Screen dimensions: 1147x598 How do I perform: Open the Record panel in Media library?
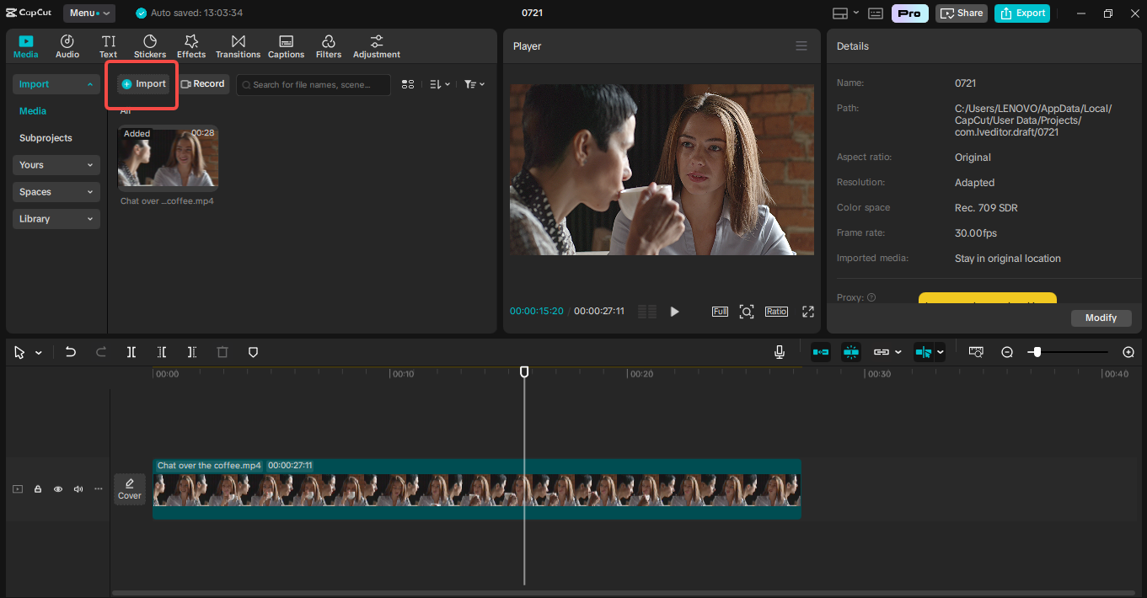pyautogui.click(x=203, y=83)
